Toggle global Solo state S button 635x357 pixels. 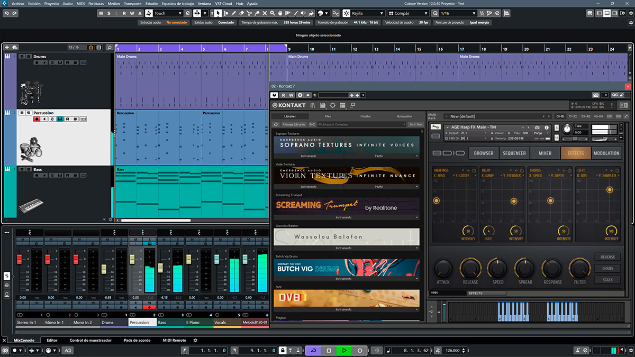click(108, 13)
